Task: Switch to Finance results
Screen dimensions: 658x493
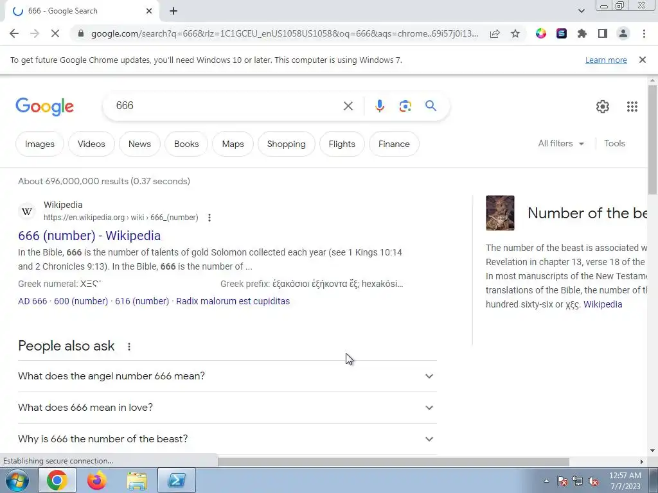Action: (394, 144)
